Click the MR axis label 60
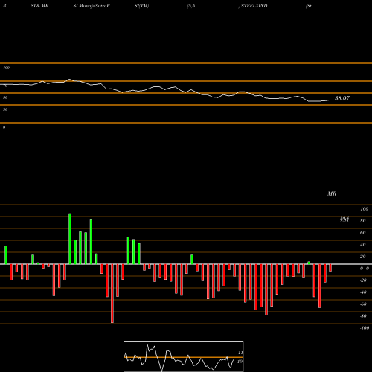Image resolution: width=372 pixels, height=372 pixels. coord(363,233)
